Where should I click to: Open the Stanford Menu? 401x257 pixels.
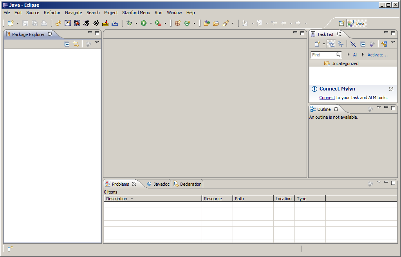point(136,13)
